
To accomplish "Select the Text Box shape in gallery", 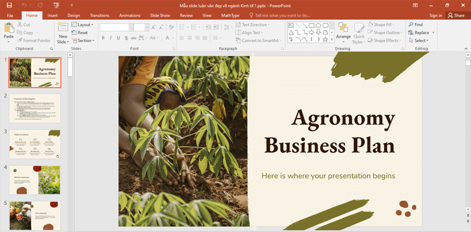I will tap(291, 25).
